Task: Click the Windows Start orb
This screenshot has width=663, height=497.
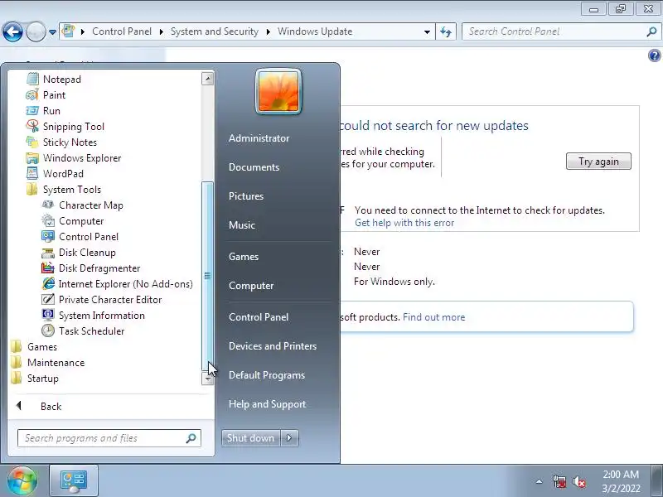Action: click(x=22, y=481)
